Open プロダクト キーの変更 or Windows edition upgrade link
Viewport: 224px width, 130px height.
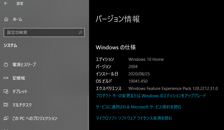tap(151, 96)
